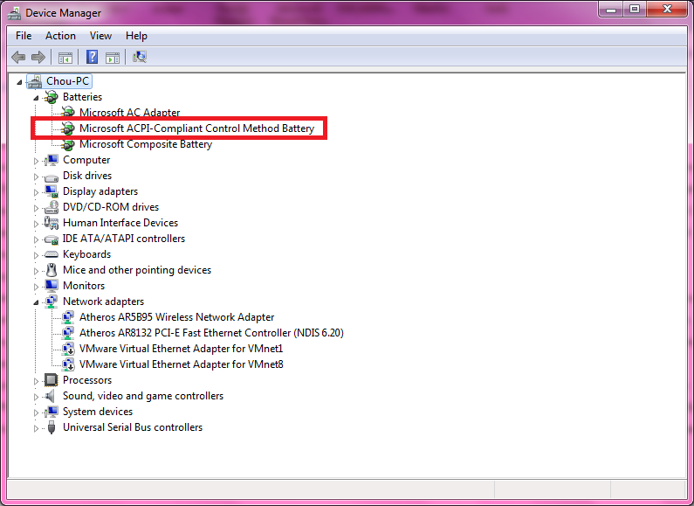
Task: Open the View menu
Action: tap(100, 36)
